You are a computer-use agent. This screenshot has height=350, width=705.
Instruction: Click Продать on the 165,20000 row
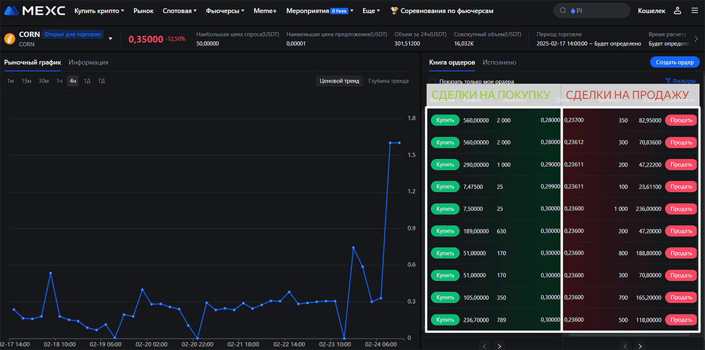tap(681, 298)
